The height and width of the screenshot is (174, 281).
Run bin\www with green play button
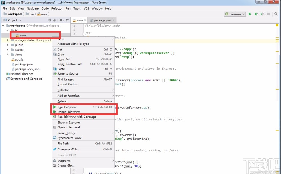click(x=250, y=14)
